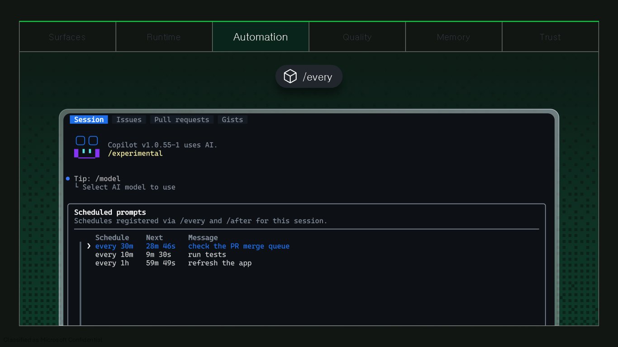Screen dimensions: 618x347
Task: Switch to the Memory tab
Action: click(x=454, y=37)
